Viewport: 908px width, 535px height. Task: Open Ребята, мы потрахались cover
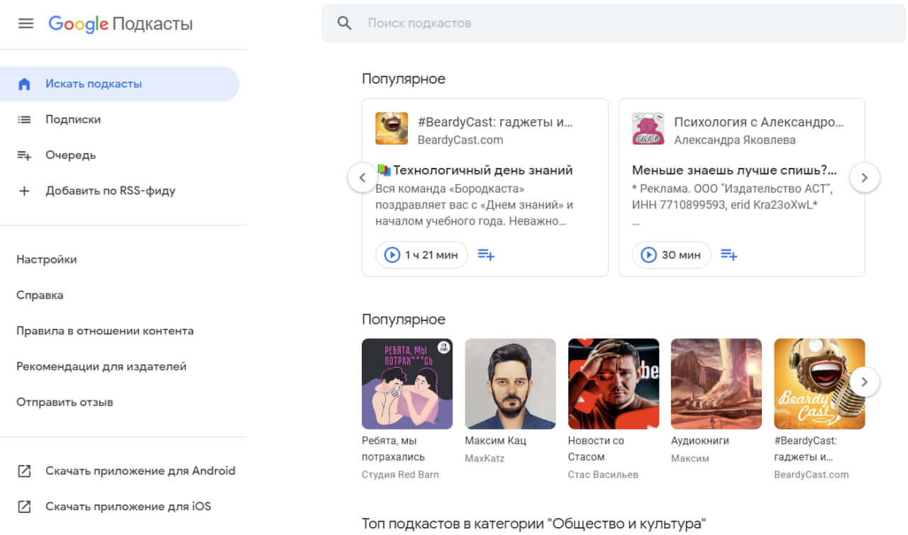tap(407, 383)
